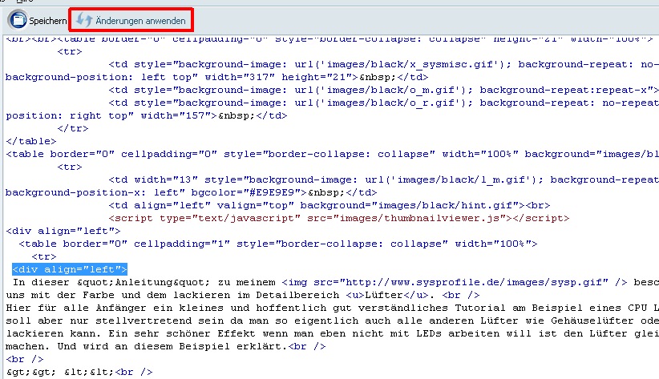Screen dimensions: 659x379
Task: Click the line starting 'lackieren kann. Ein sehr'
Action: point(332,334)
